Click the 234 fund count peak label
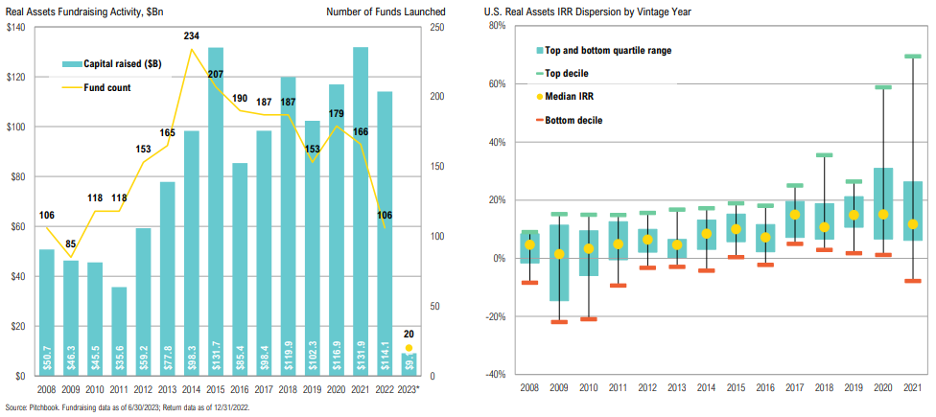The width and height of the screenshot is (936, 417). pos(192,36)
